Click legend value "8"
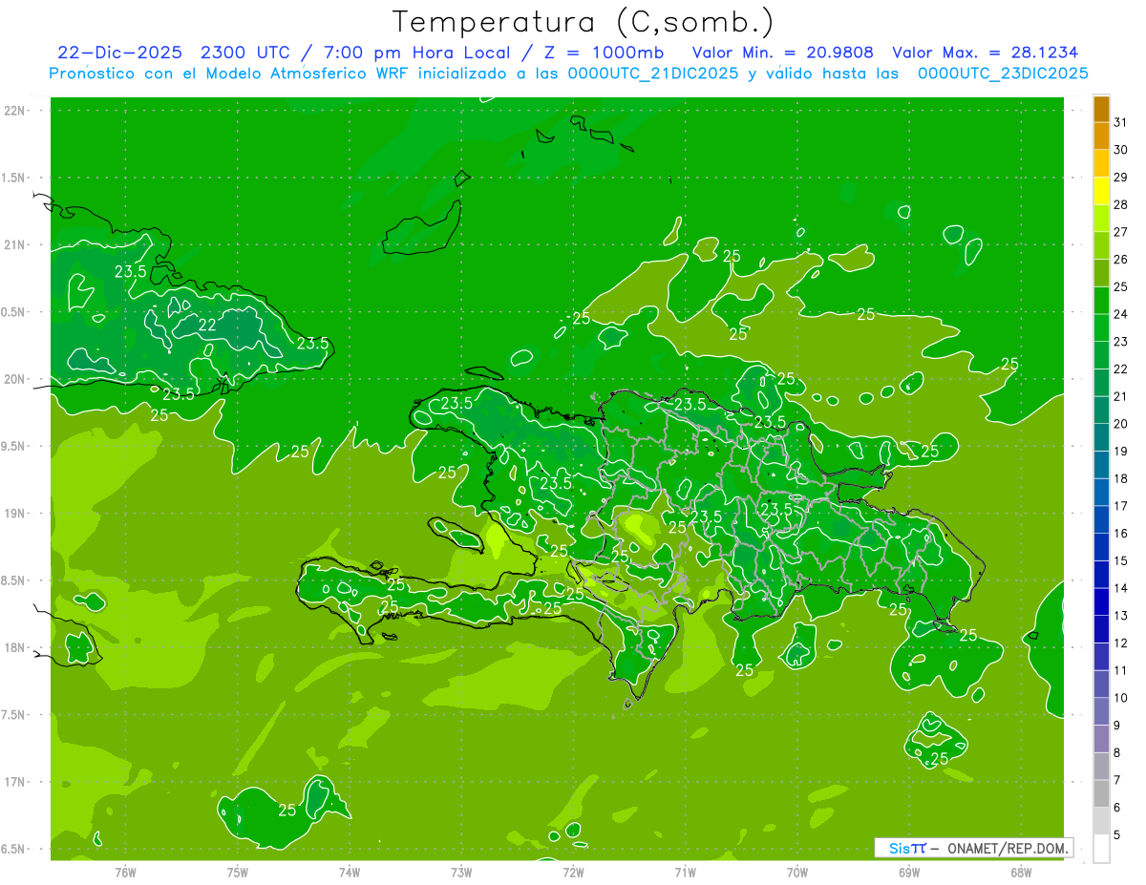 point(1117,752)
